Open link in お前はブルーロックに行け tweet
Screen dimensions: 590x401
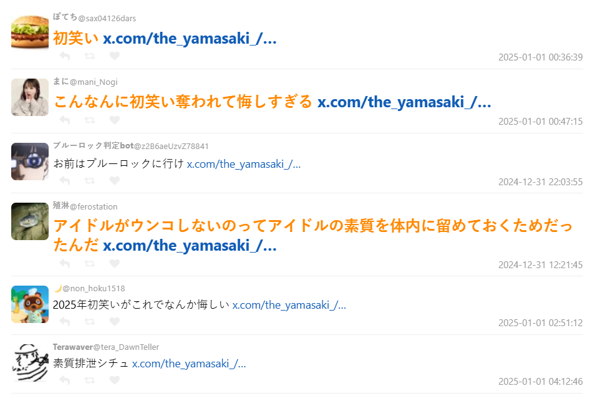244,164
